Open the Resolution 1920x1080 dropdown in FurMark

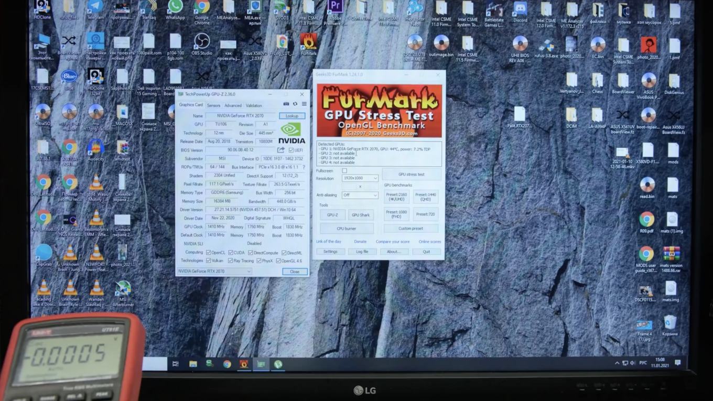[x=360, y=178]
